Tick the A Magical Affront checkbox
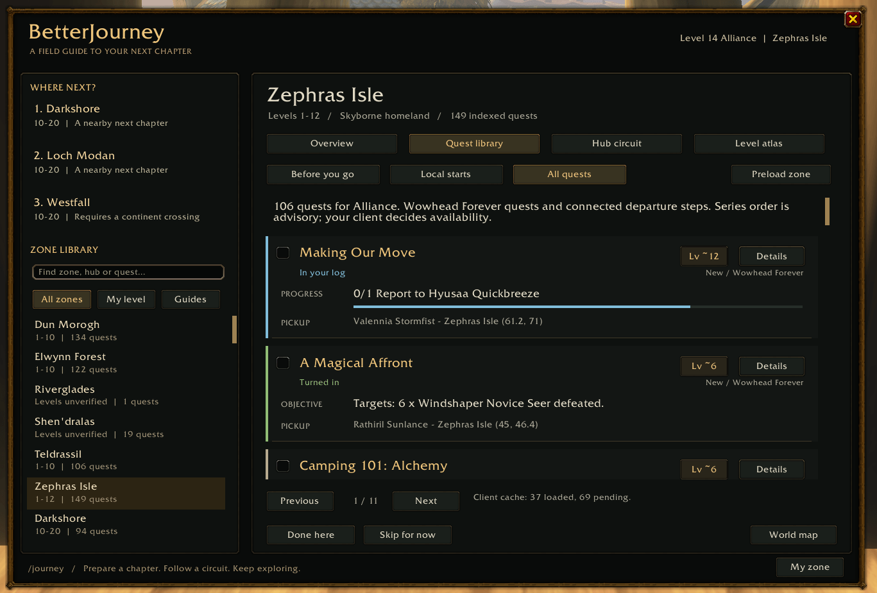877x593 pixels. [283, 363]
